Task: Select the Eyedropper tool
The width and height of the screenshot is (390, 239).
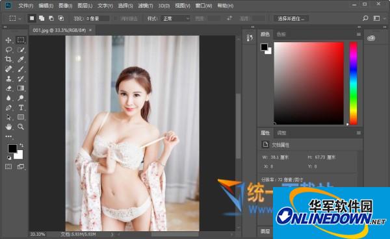Action: pos(21,59)
